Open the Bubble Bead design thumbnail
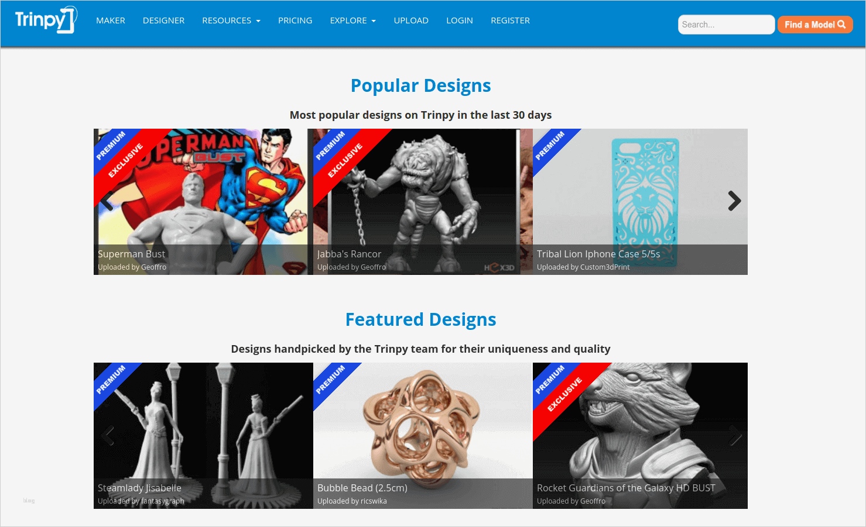 click(x=423, y=436)
